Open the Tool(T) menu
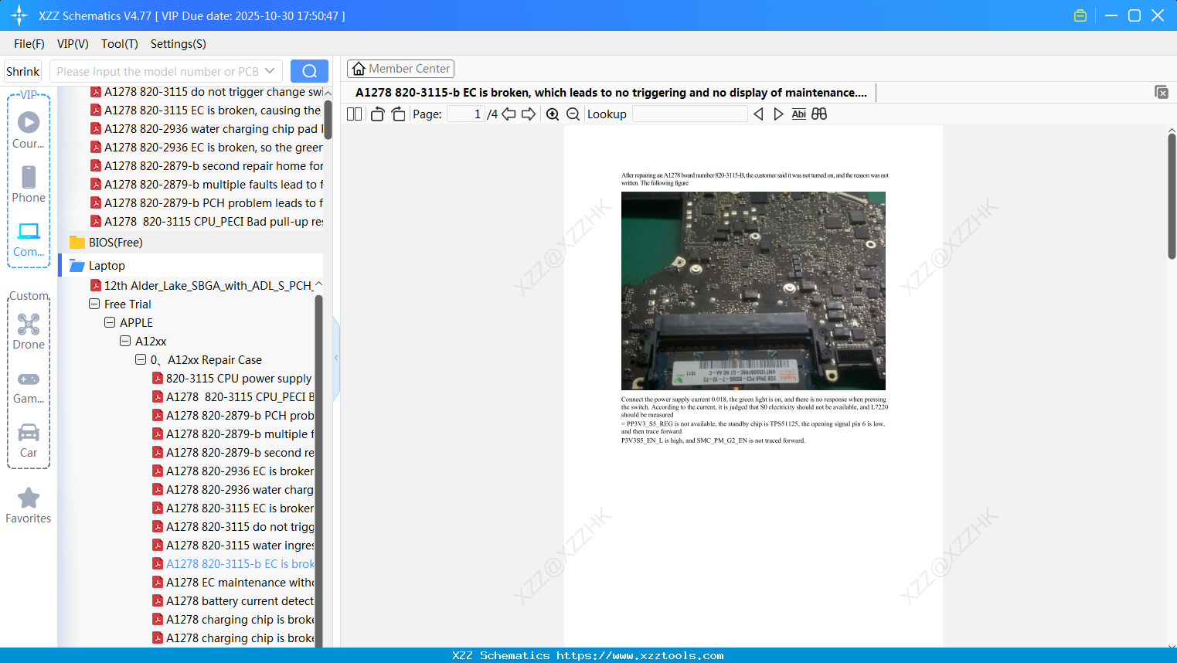The height and width of the screenshot is (663, 1177). 119,44
